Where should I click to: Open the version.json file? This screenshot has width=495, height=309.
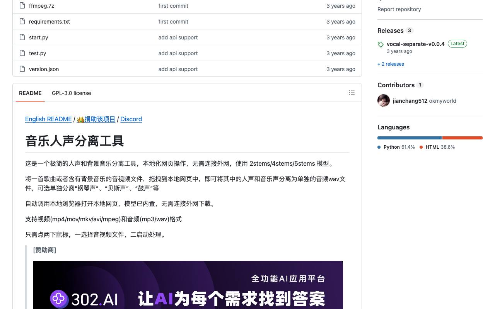[44, 69]
